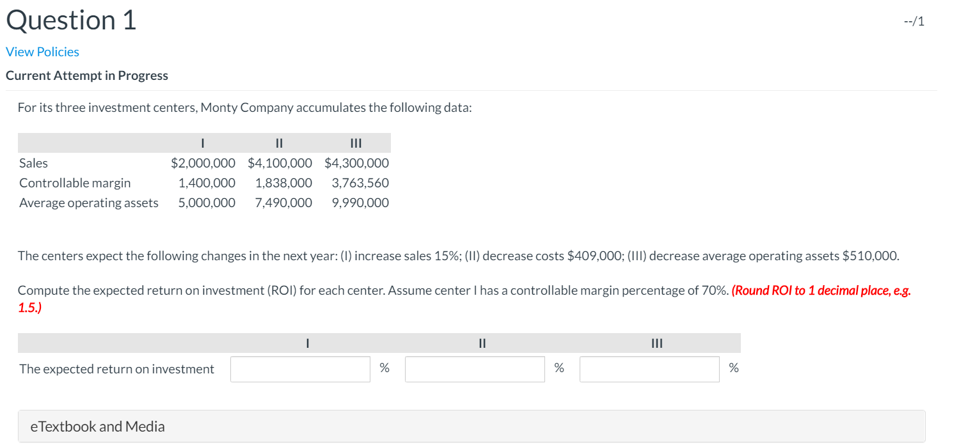Click the ROI input field for center I
The image size is (959, 445).
tap(299, 368)
